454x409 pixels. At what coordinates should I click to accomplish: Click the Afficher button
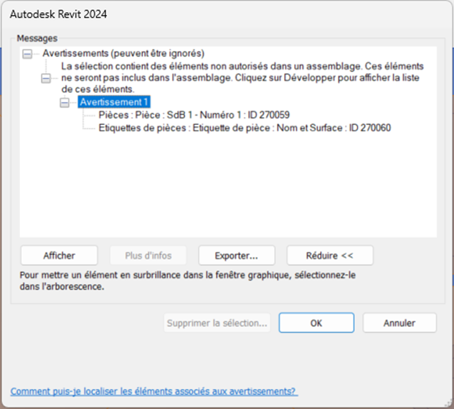coord(60,255)
